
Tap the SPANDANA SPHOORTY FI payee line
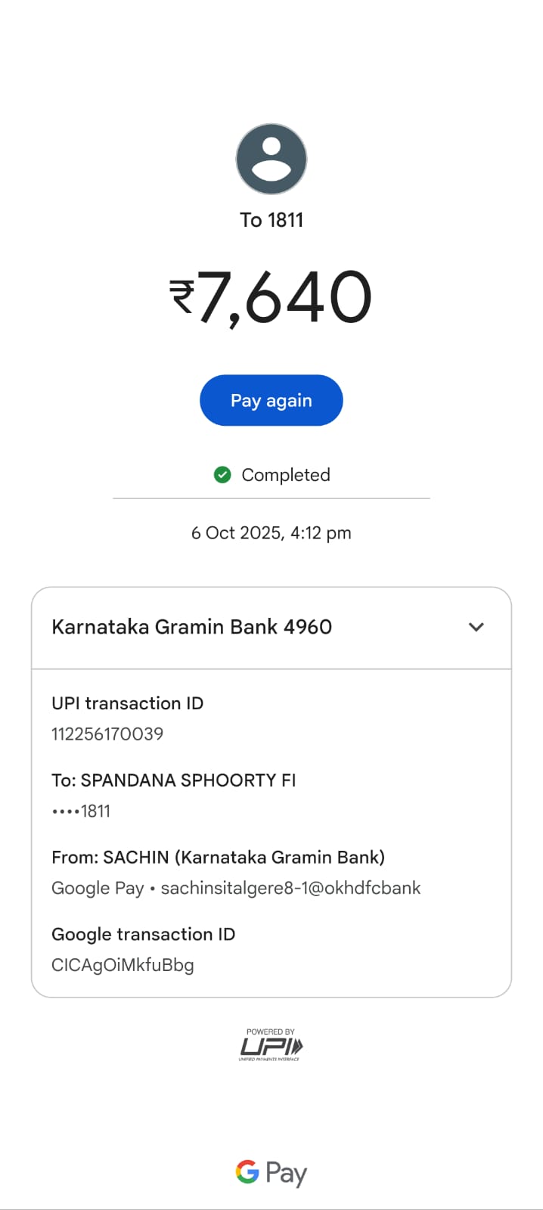pyautogui.click(x=173, y=780)
